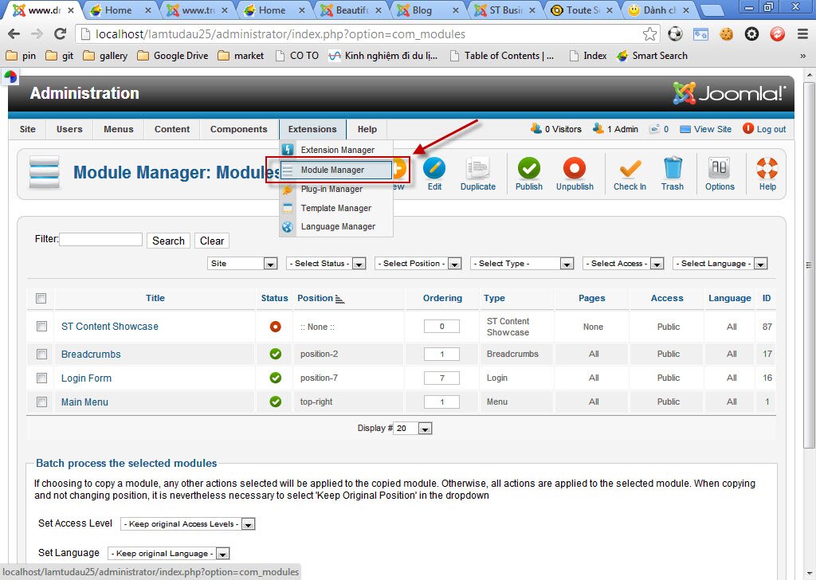Click the Help lifebuoy icon

[x=767, y=169]
